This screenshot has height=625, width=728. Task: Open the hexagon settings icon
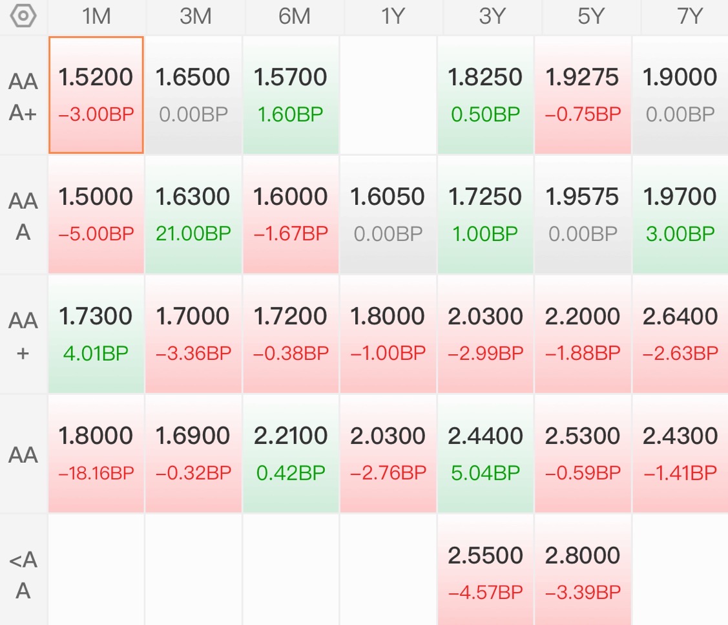pyautogui.click(x=23, y=16)
